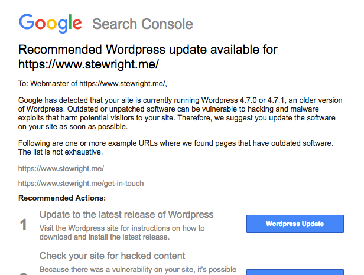This screenshot has width=364, height=275.
Task: Click the partially visible step number 2
Action: coord(23,274)
